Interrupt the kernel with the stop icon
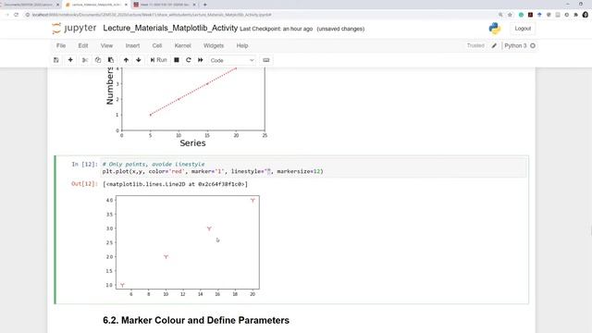 click(x=177, y=60)
